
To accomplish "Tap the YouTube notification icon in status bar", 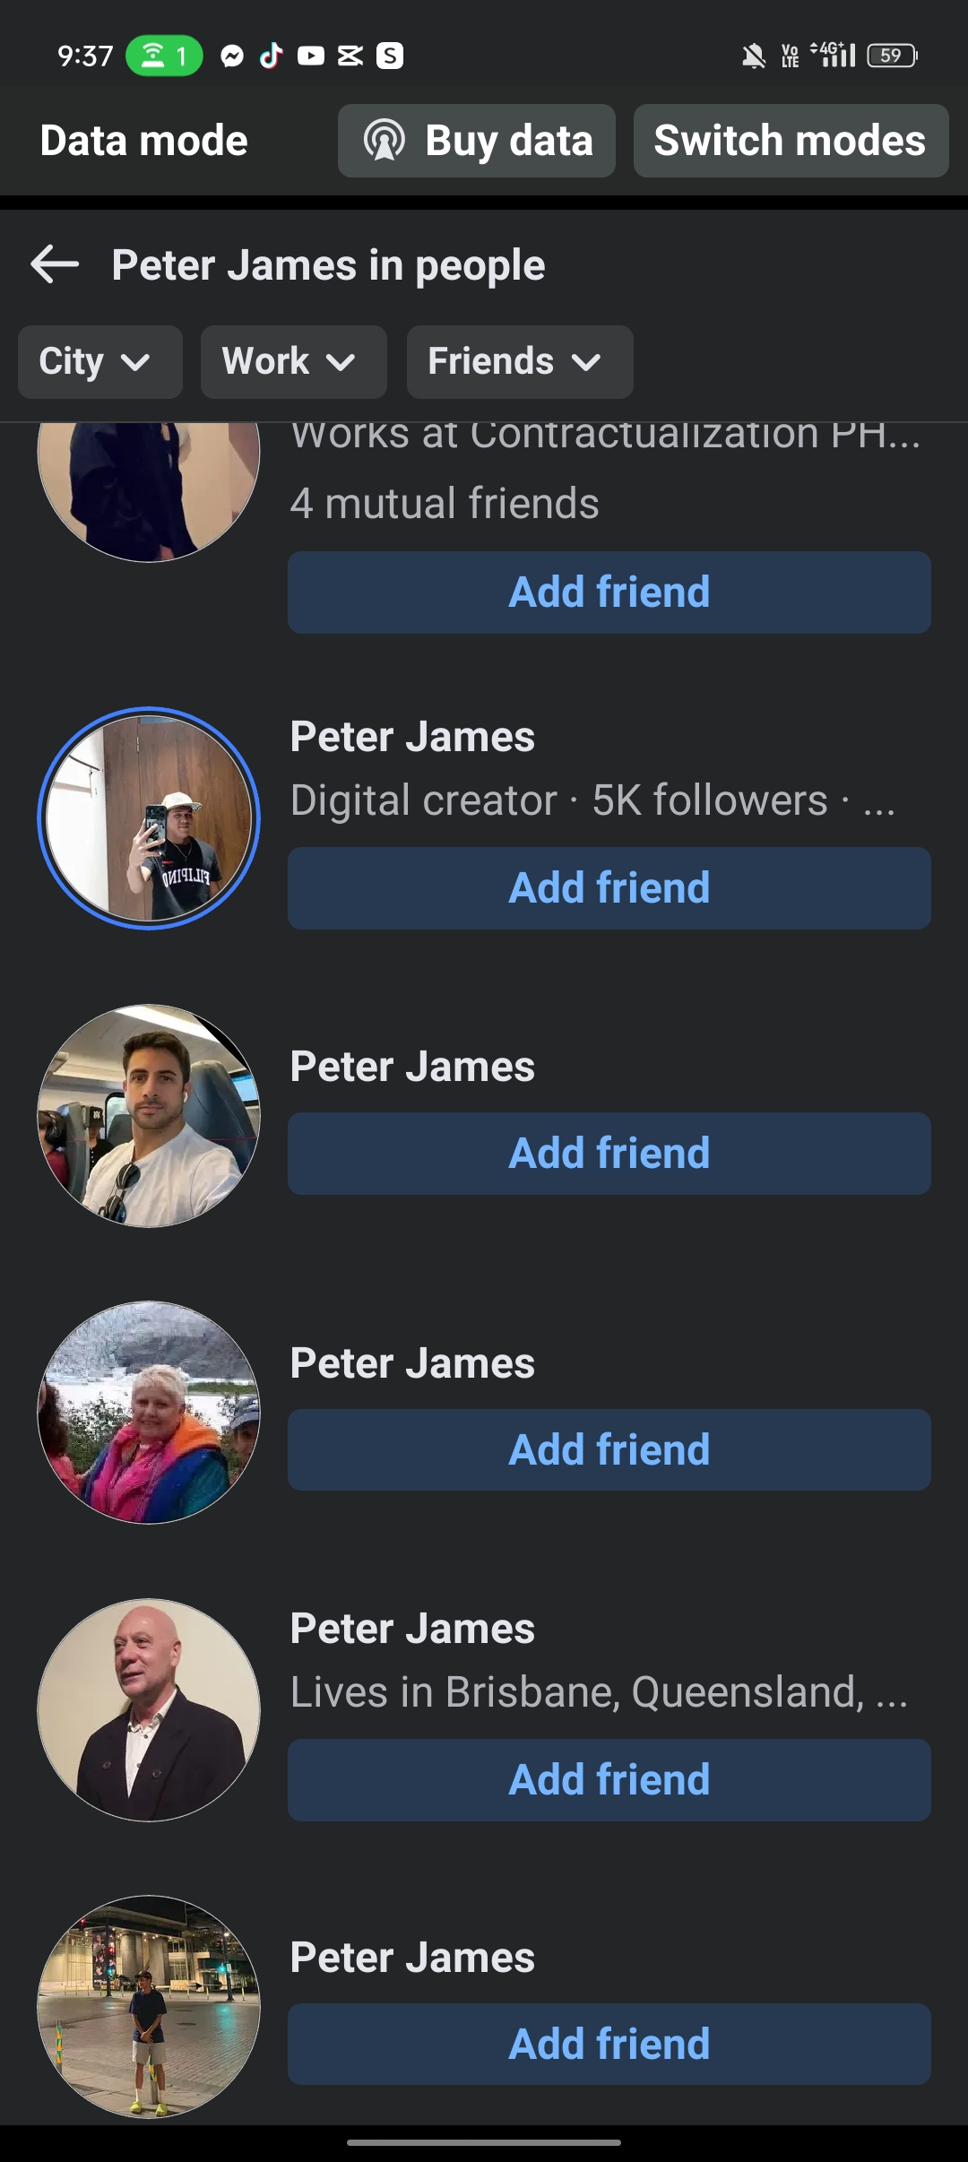I will [310, 56].
